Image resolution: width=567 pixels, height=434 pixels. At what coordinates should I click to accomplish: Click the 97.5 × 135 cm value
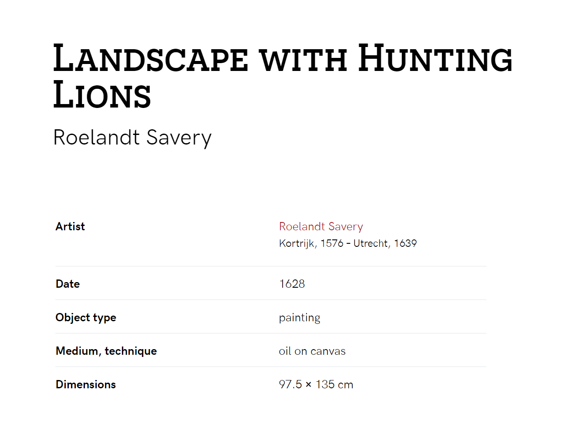click(316, 384)
